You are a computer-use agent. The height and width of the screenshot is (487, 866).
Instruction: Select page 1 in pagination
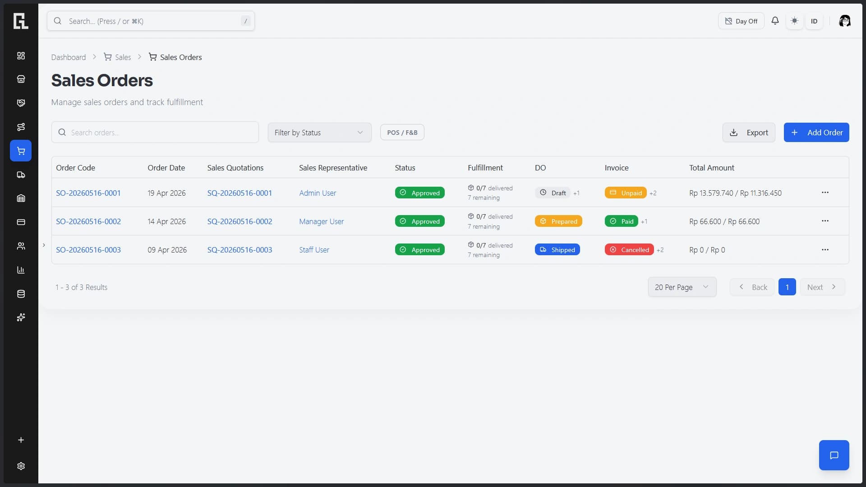pyautogui.click(x=787, y=287)
